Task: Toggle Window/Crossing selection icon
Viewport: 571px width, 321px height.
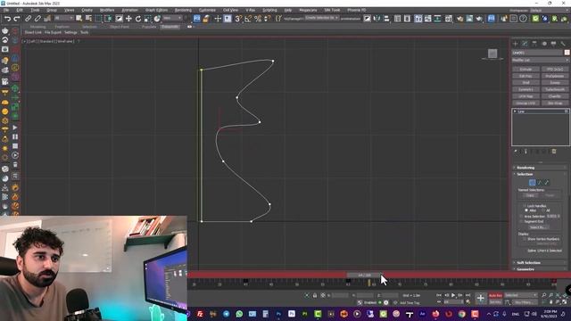Action: [108, 19]
